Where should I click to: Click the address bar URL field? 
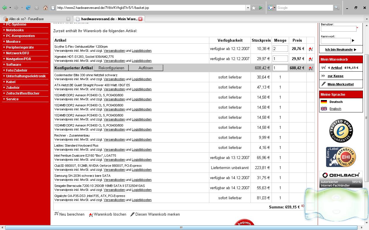click(150, 8)
